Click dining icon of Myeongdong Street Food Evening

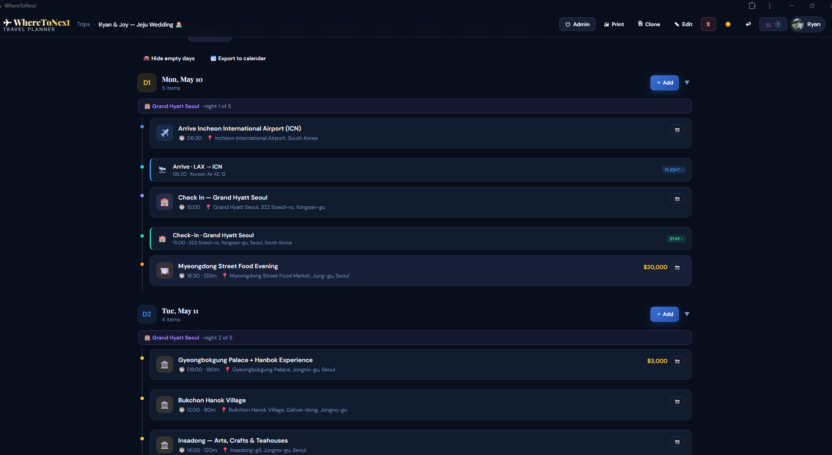click(165, 271)
